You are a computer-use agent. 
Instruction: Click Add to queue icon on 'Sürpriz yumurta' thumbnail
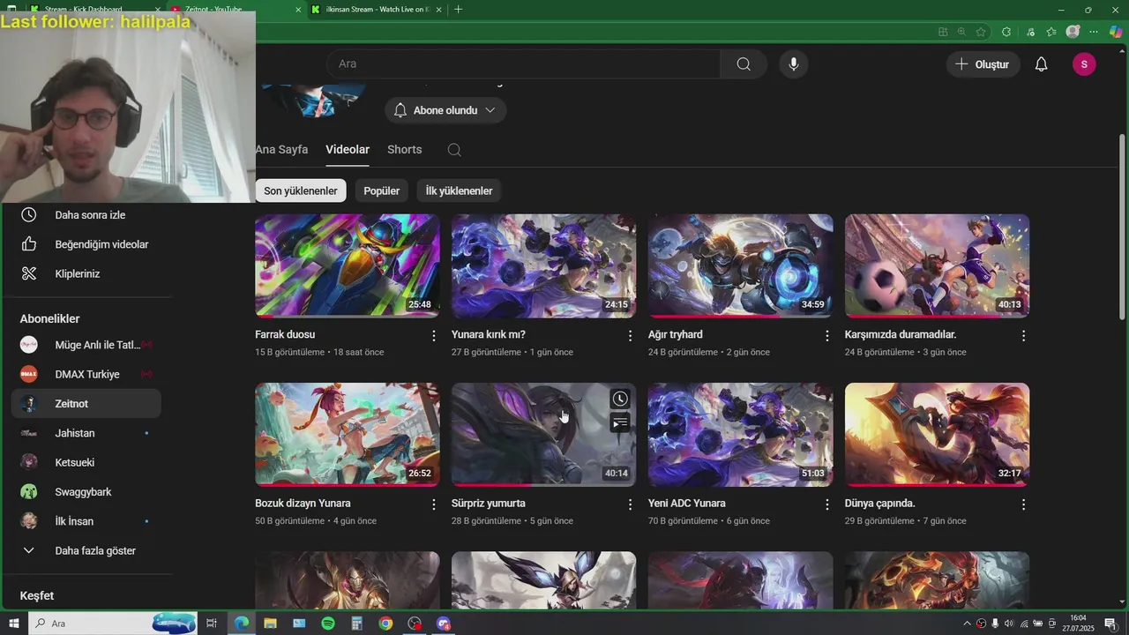click(x=620, y=422)
